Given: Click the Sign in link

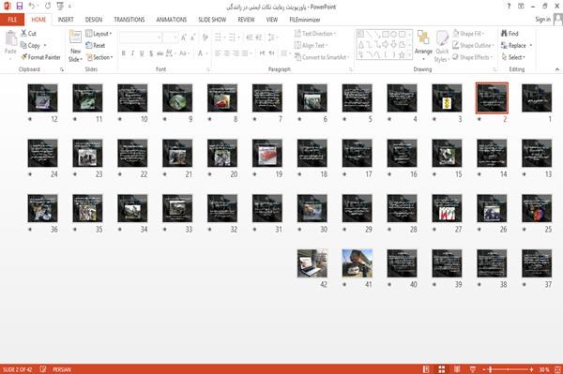Looking at the screenshot, I should coord(542,20).
